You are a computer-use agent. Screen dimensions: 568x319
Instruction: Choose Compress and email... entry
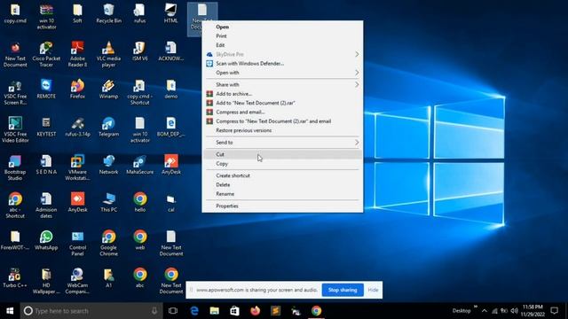(x=282, y=113)
